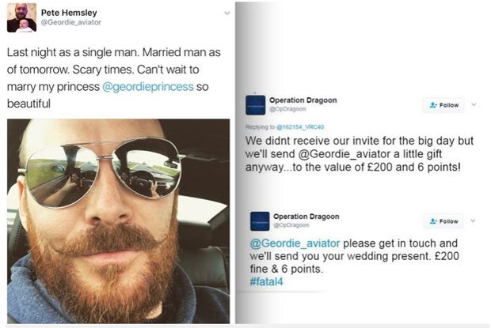Viewport: 491px width, 328px height.
Task: Open Pete Hemsley's profile avatar
Action: (21, 17)
